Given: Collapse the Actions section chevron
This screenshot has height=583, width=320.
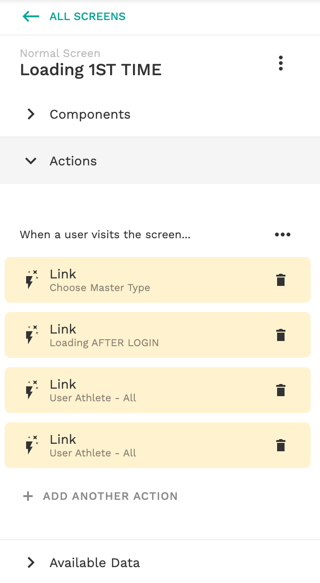Looking at the screenshot, I should point(31,161).
